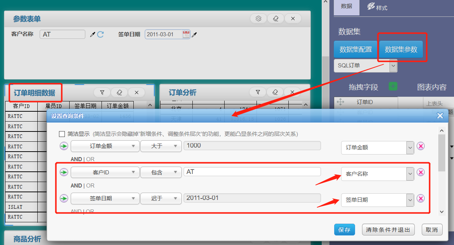Open parameter combo showing 签单日期
Screen dimensions: 454x245
[378, 200]
